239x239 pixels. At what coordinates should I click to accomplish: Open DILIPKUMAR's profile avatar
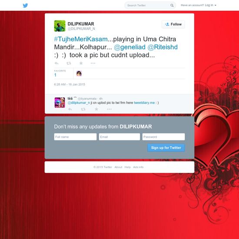coord(60,26)
